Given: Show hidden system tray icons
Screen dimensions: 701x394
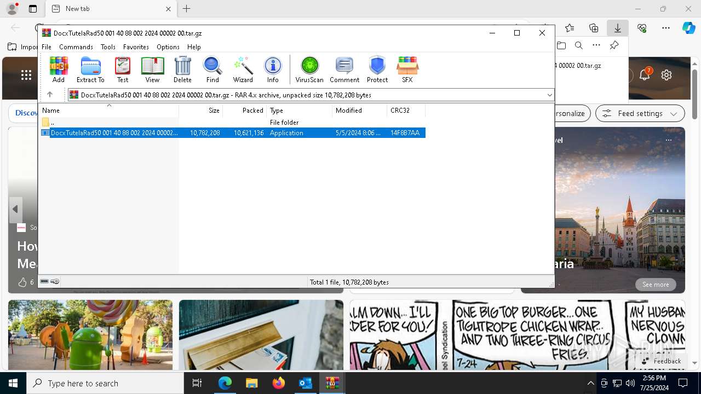Looking at the screenshot, I should point(590,383).
